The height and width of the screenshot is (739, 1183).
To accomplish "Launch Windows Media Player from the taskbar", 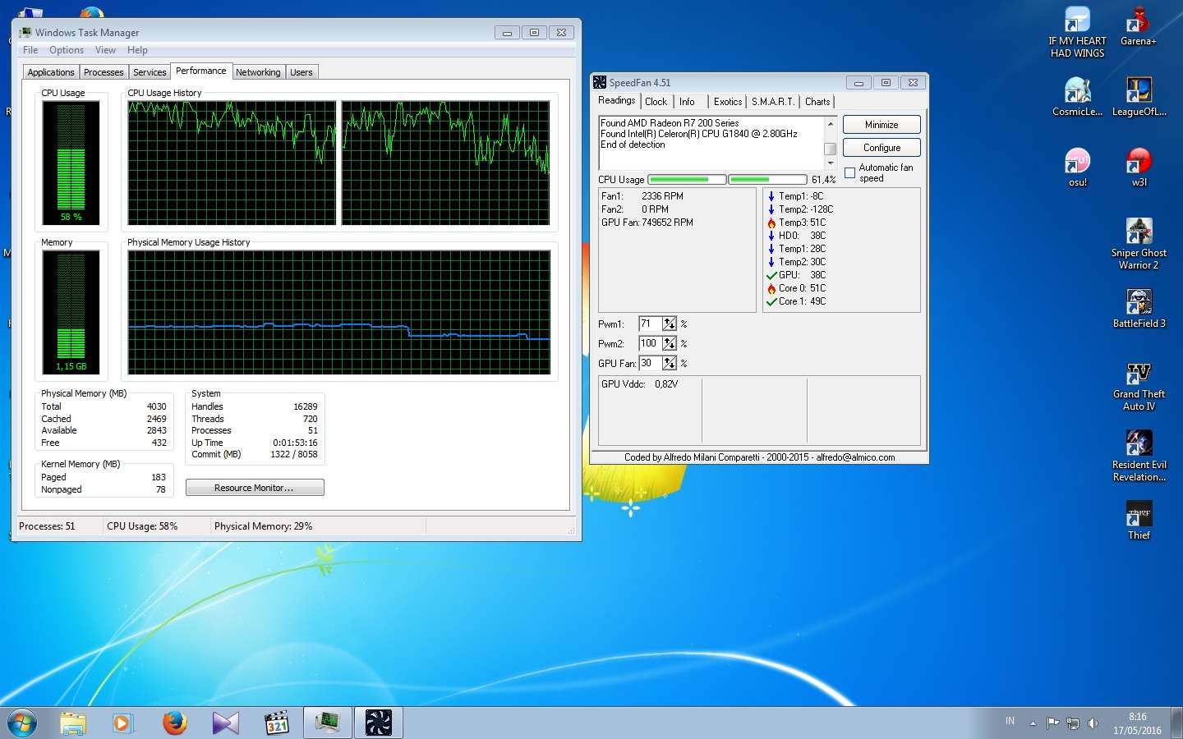I will point(123,723).
